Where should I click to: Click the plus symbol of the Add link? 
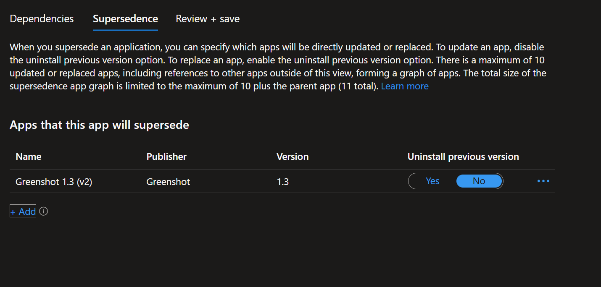(13, 212)
